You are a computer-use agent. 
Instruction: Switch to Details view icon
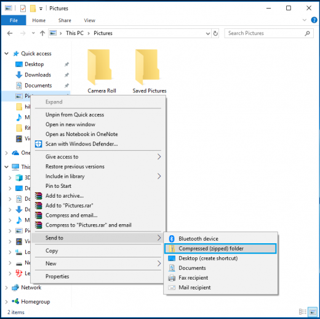click(x=303, y=312)
